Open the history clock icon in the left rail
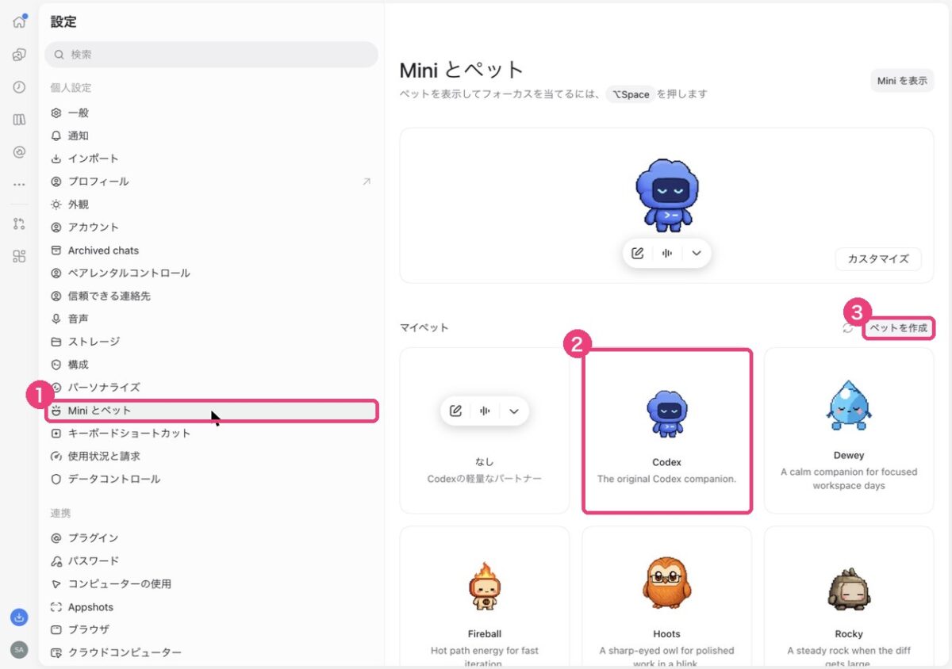Screen dimensions: 952x669 pos(19,87)
